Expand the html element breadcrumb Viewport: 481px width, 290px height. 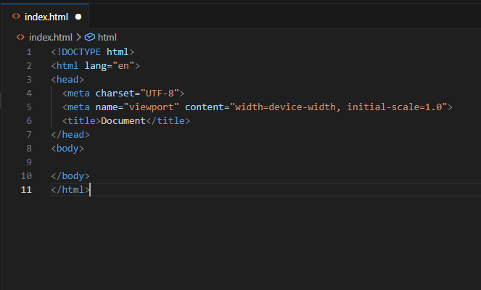point(107,37)
